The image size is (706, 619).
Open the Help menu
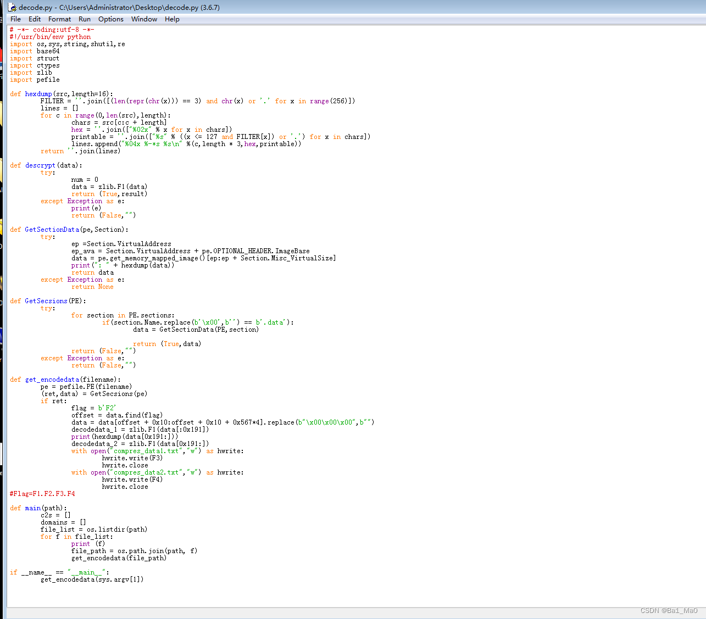172,19
